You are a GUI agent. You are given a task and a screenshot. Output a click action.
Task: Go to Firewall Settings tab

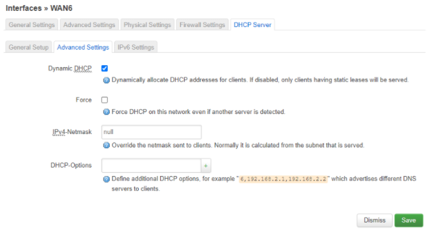point(202,24)
